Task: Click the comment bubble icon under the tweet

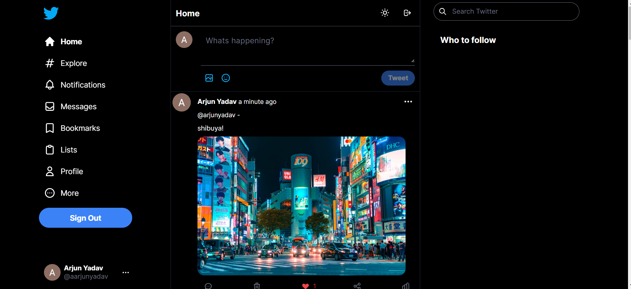Action: 208,286
